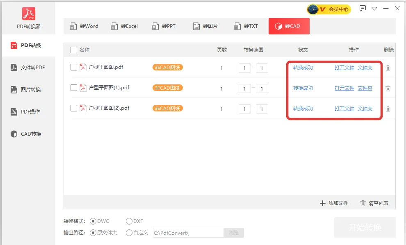Image resolution: width=406 pixels, height=245 pixels.
Task: Click 打开文件 link for 户型平面图(2).pdf
Action: 344,109
